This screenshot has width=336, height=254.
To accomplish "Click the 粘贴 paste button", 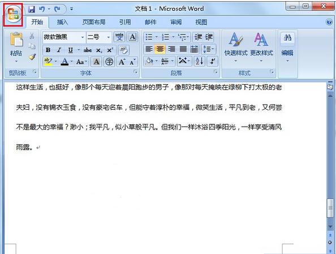I will 16,48.
